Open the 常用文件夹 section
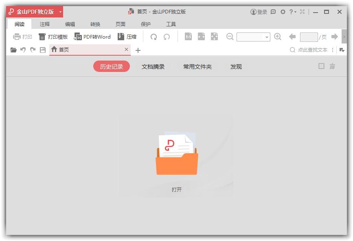This screenshot has height=241, width=353. click(197, 66)
